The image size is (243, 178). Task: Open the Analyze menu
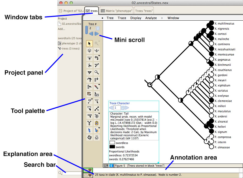(x=151, y=18)
